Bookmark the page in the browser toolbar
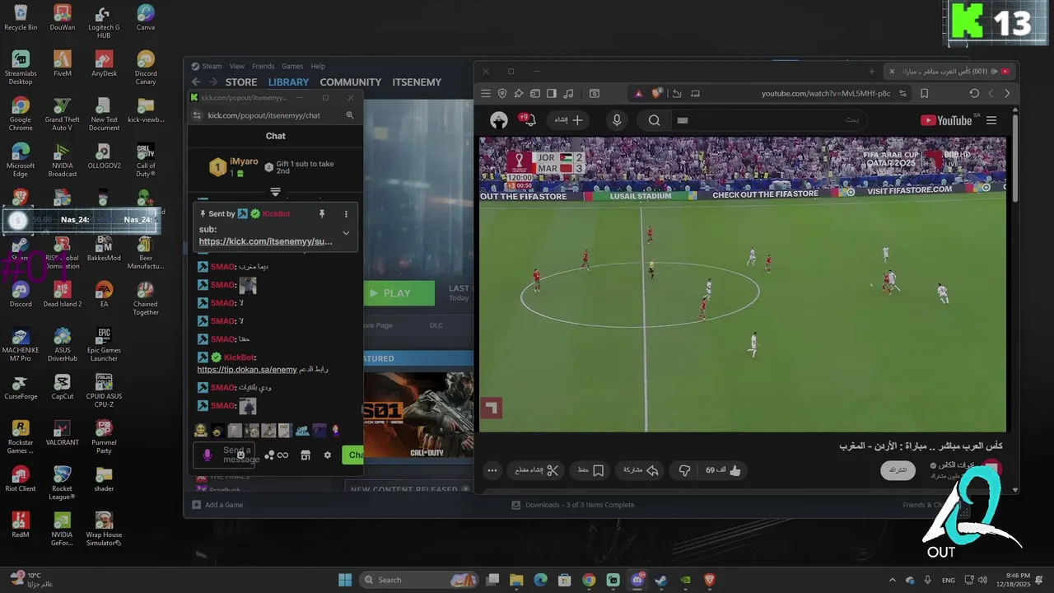 (x=924, y=93)
